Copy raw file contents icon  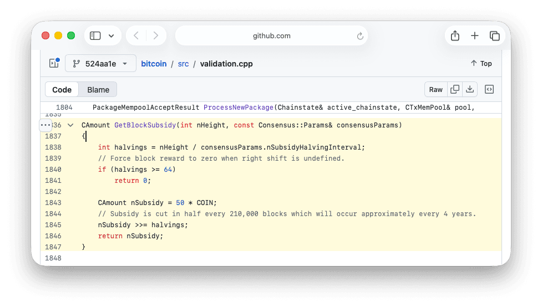click(455, 89)
